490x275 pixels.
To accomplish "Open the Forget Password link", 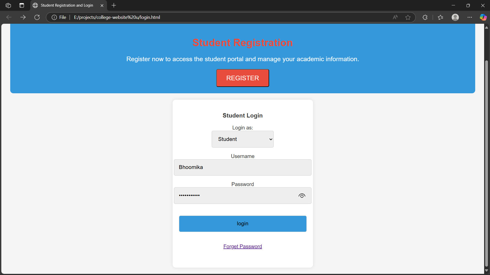I will click(x=242, y=246).
